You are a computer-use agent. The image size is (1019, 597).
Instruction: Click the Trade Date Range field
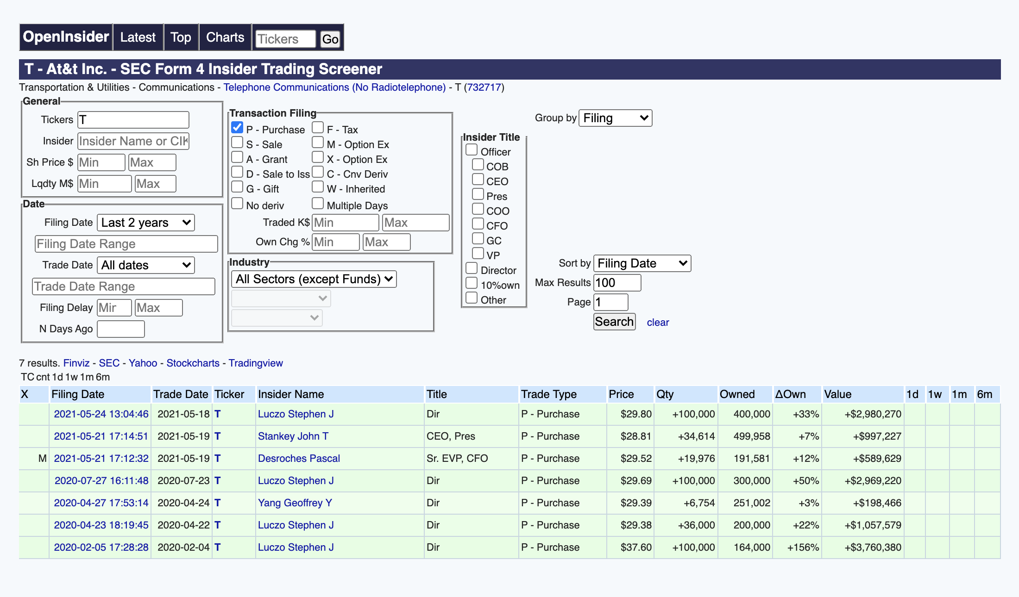124,286
